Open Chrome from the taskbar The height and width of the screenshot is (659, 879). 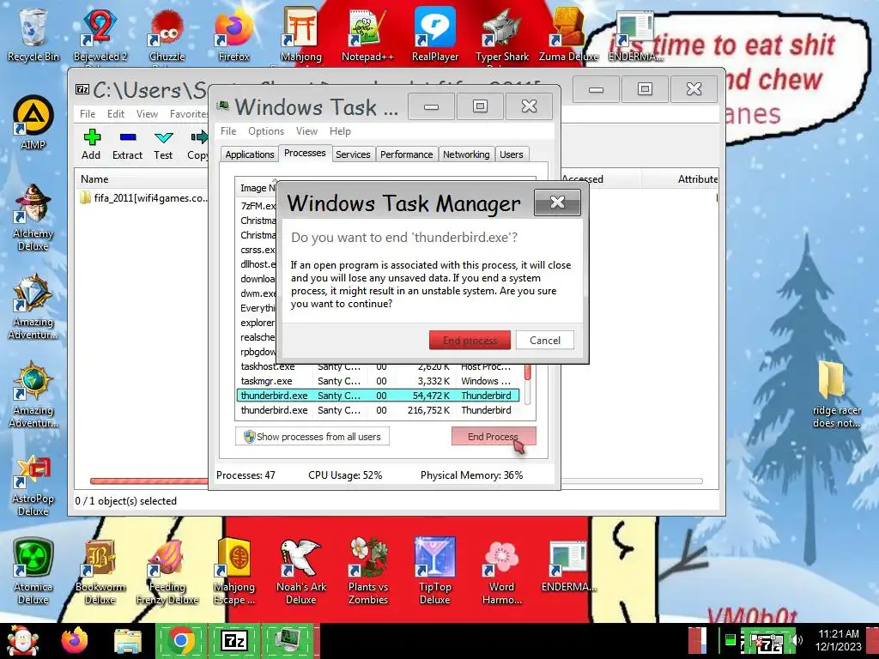[x=181, y=640]
